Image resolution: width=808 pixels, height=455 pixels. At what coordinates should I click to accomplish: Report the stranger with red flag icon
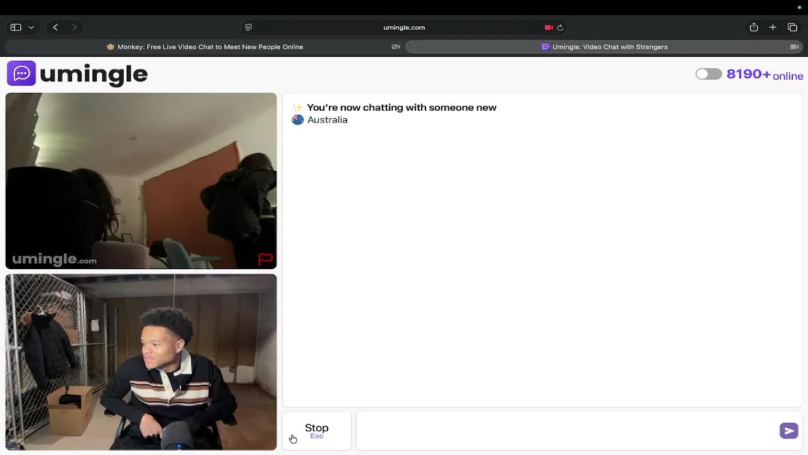point(265,259)
